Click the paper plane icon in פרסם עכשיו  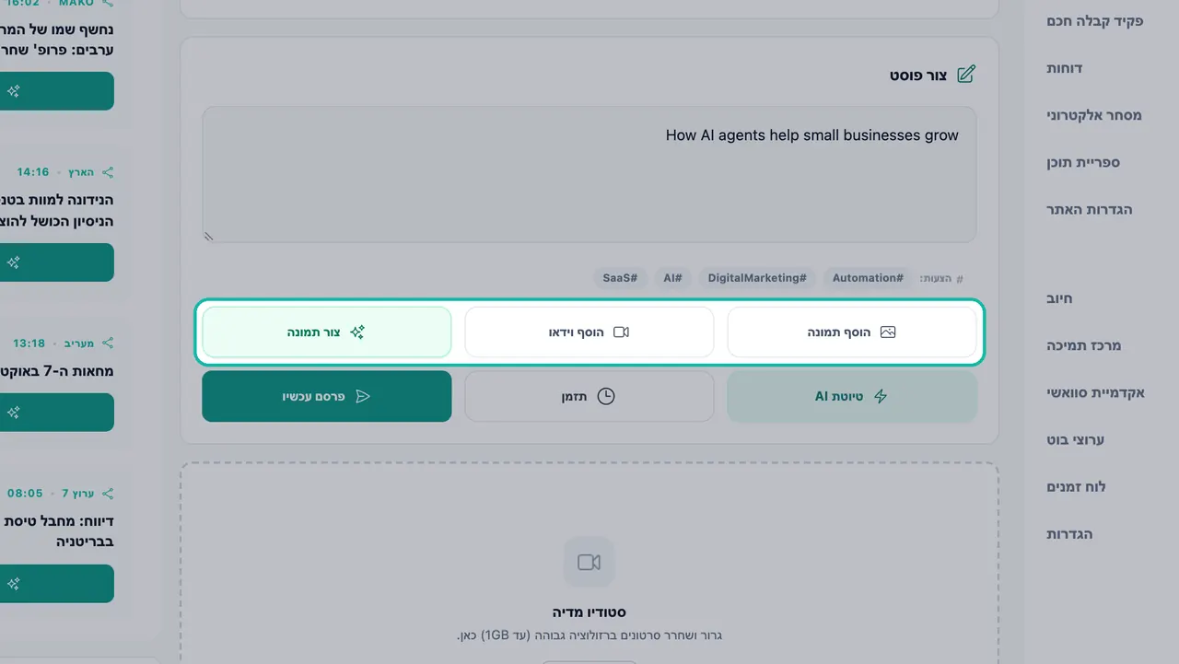click(363, 397)
